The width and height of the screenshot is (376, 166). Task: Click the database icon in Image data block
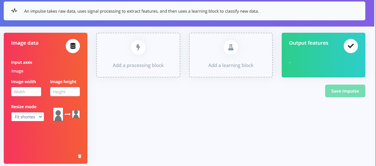pyautogui.click(x=73, y=46)
